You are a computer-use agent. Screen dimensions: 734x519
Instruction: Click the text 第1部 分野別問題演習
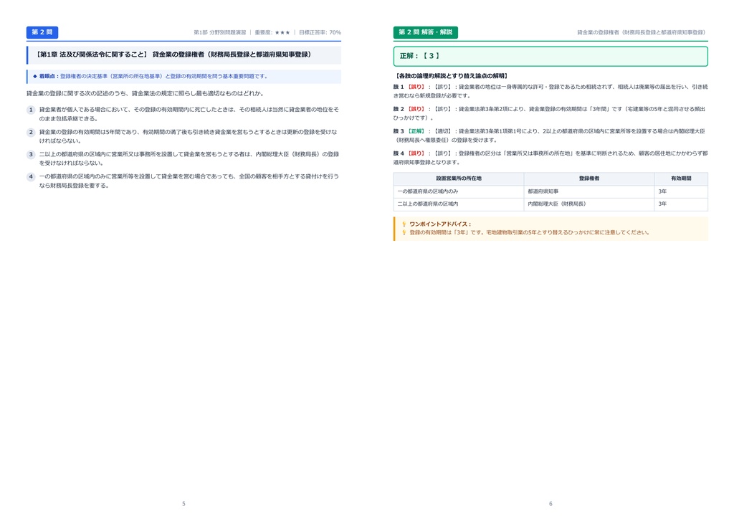point(219,32)
